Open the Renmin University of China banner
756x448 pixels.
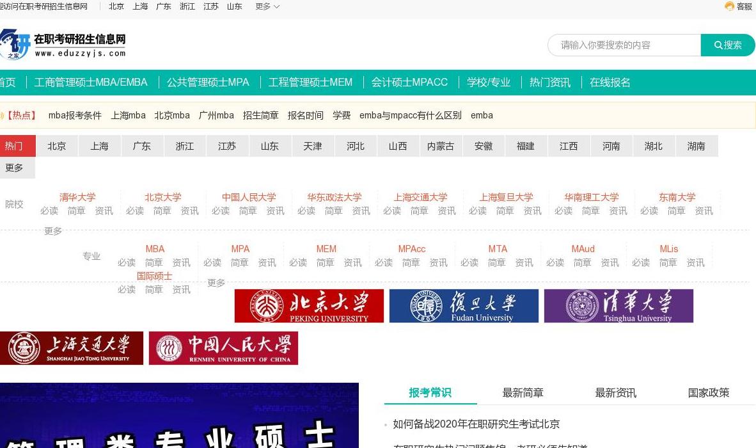pos(223,348)
